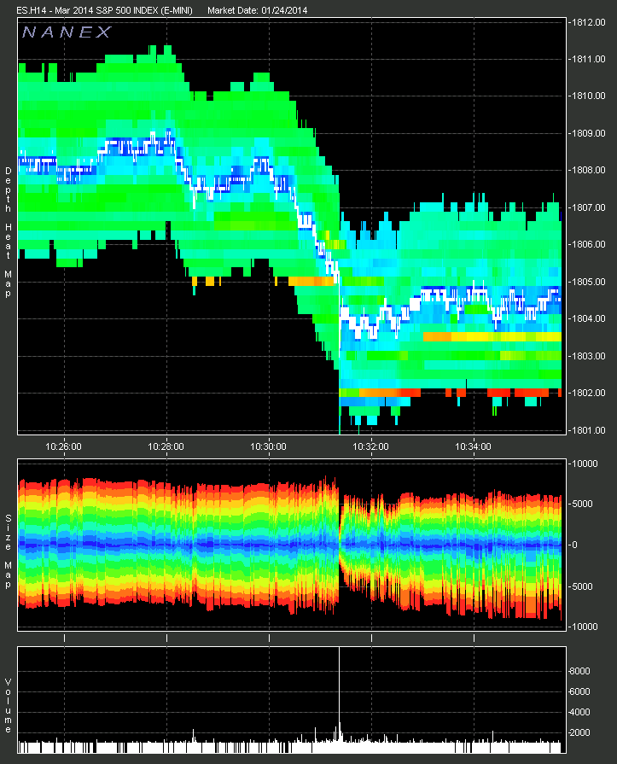This screenshot has width=617, height=764.
Task: Click the tallest volume spike bar
Action: click(x=340, y=700)
